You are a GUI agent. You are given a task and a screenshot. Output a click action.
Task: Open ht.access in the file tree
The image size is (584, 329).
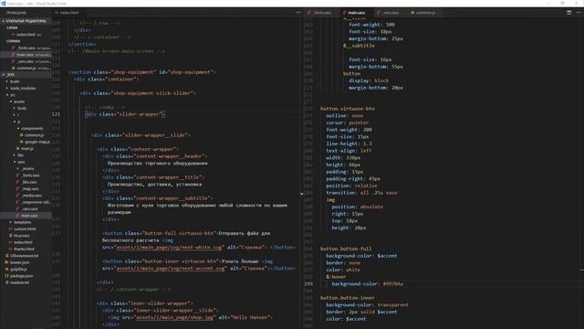[x=21, y=236]
